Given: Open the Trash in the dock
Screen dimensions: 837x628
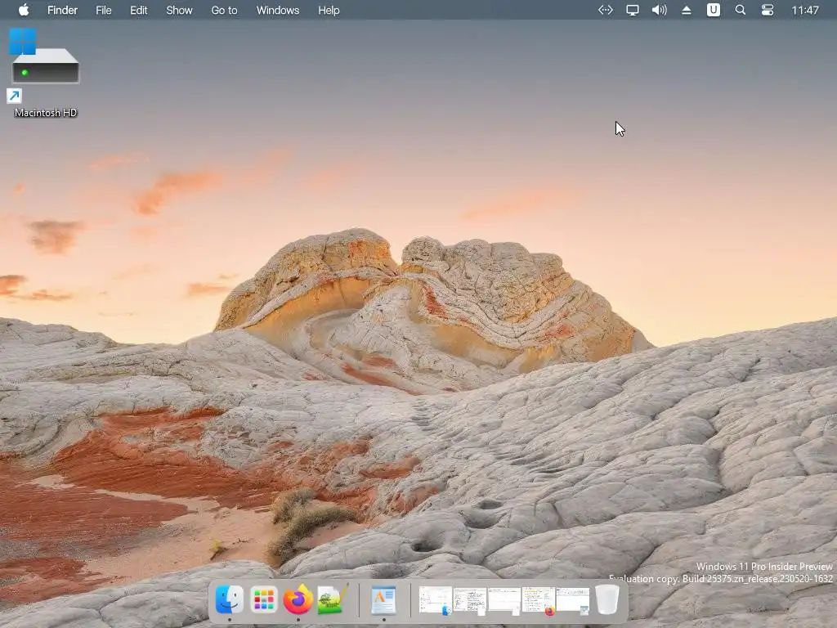Looking at the screenshot, I should (607, 599).
